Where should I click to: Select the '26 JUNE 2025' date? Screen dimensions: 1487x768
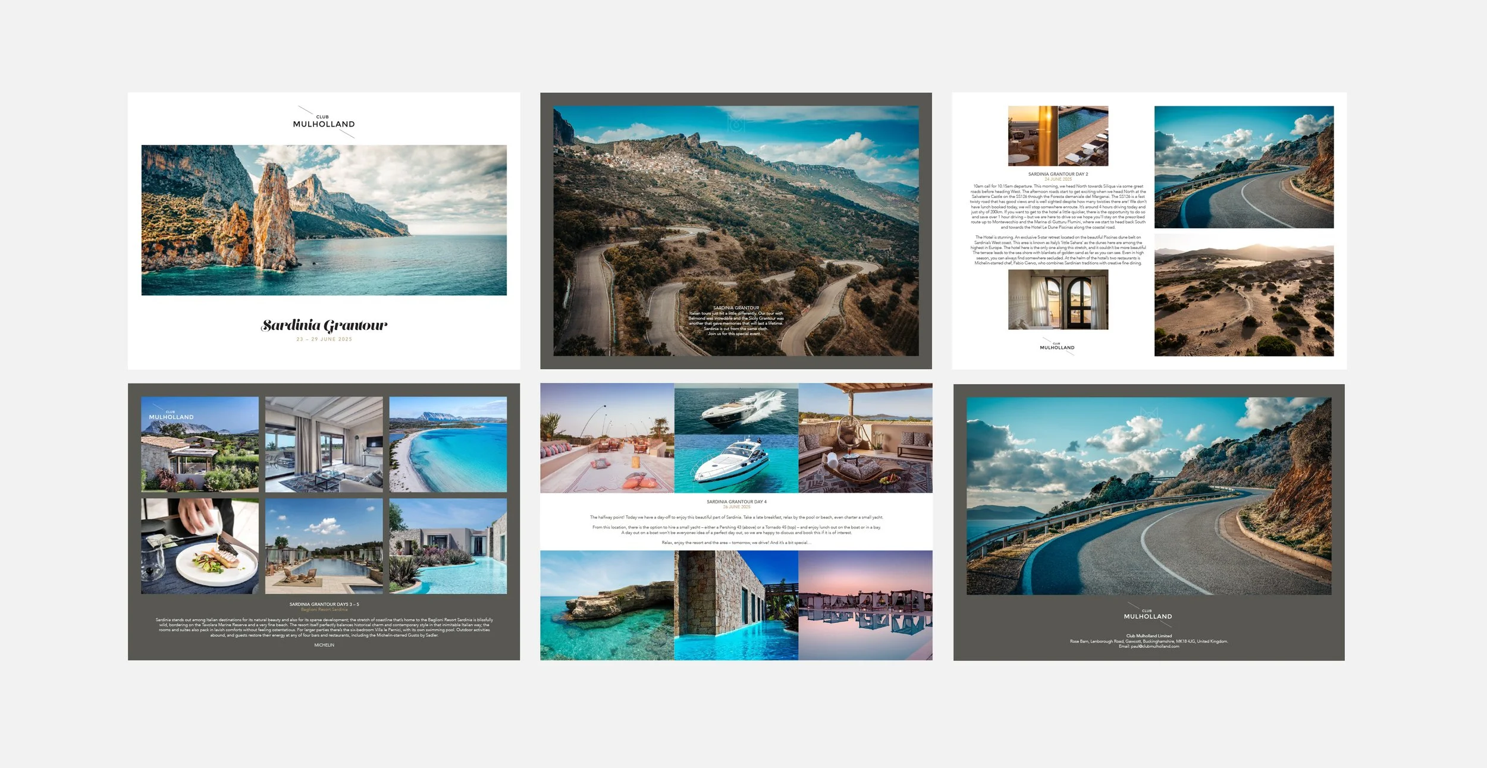click(736, 507)
